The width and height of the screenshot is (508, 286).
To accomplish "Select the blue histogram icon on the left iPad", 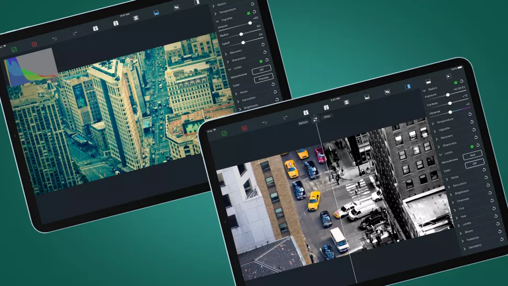I will 156,13.
